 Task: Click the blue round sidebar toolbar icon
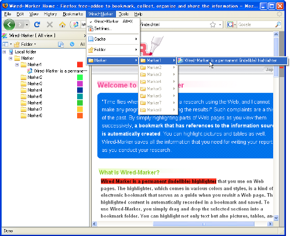[x=72, y=44]
